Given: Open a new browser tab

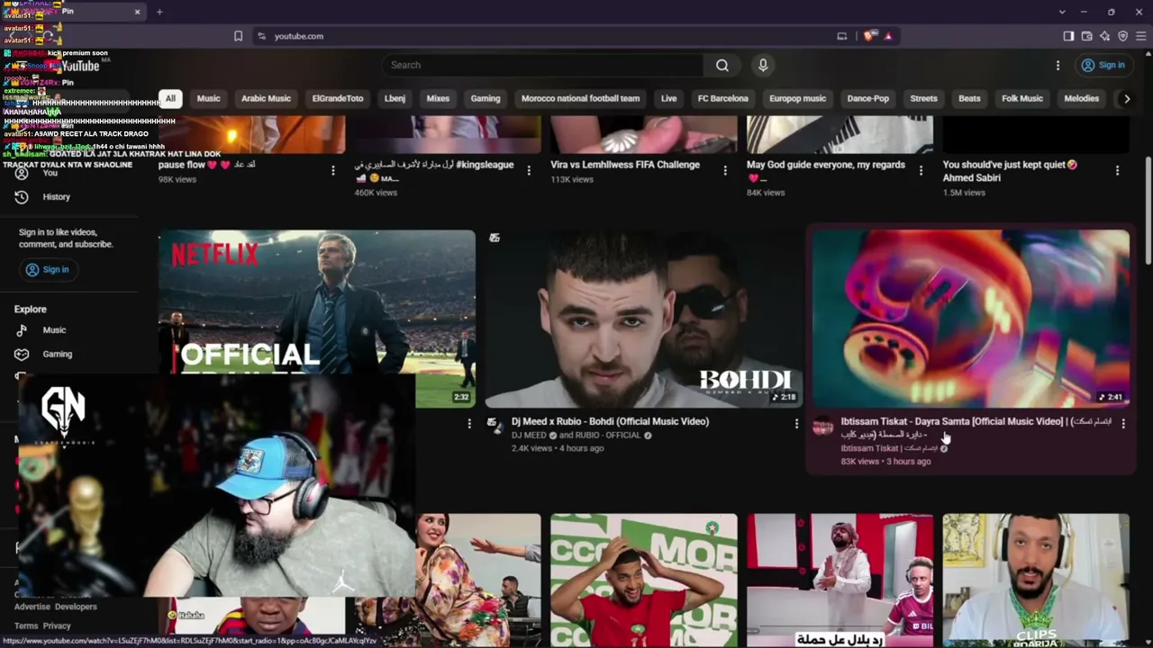Looking at the screenshot, I should 159,12.
